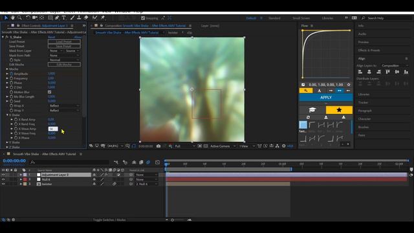The width and height of the screenshot is (414, 233).
Task: Select the Pen tool
Action: point(57,17)
